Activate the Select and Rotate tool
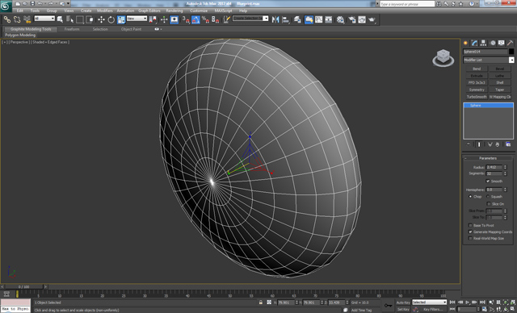The width and height of the screenshot is (517, 313). (111, 19)
